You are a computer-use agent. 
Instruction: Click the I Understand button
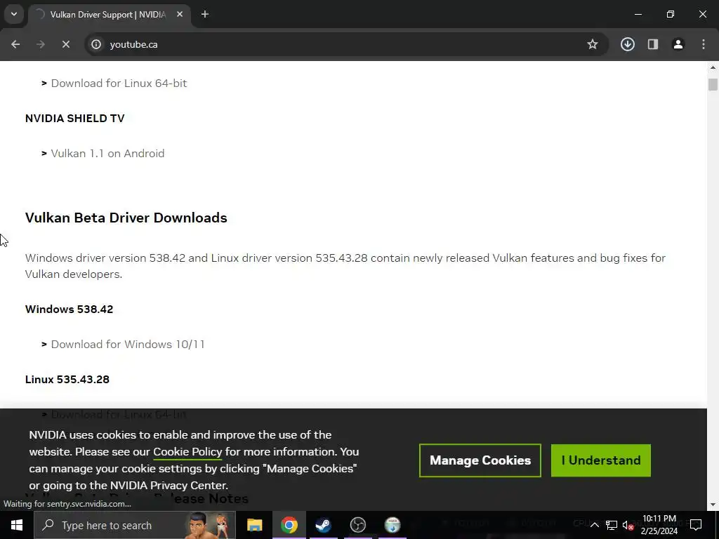[601, 460]
